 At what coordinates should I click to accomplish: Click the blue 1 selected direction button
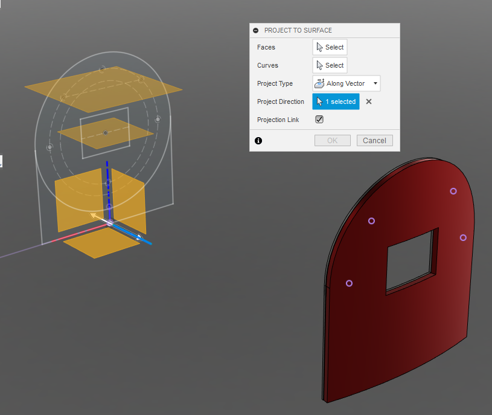tap(336, 101)
